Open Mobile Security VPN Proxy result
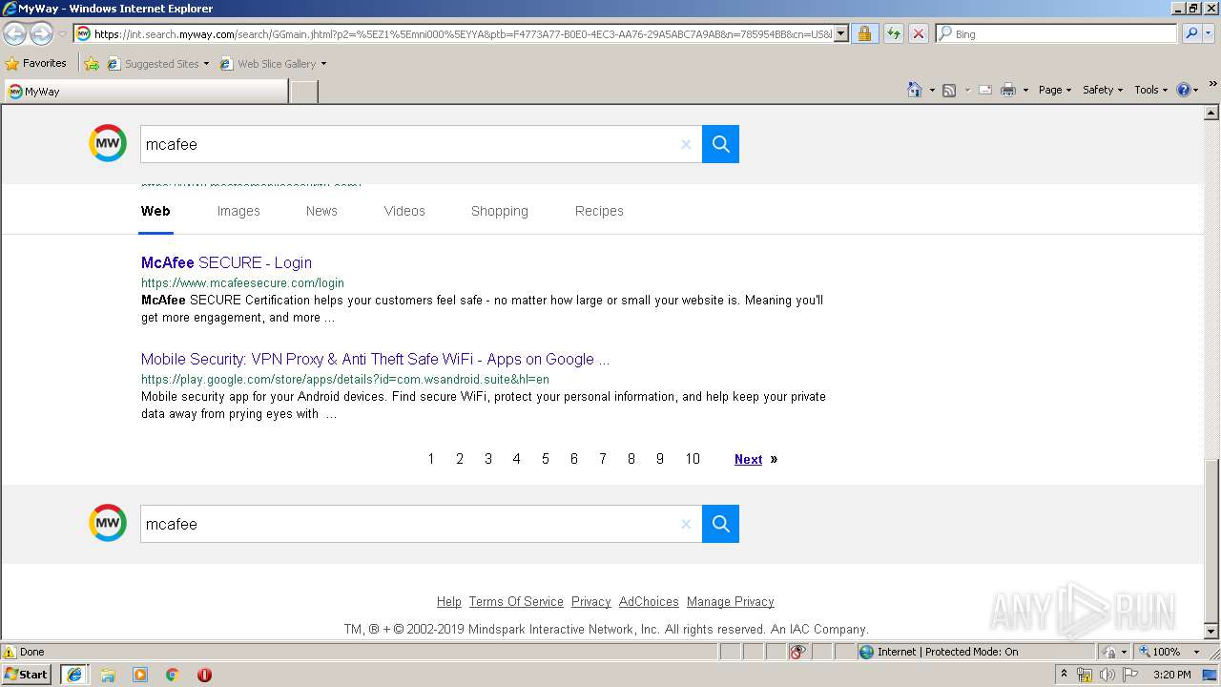Image resolution: width=1221 pixels, height=687 pixels. tap(375, 359)
